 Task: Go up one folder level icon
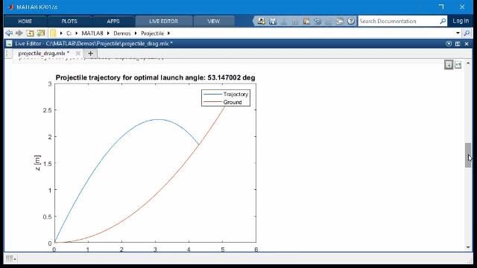click(30, 33)
